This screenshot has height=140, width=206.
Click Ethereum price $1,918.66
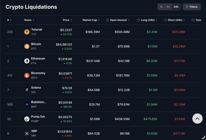tap(65, 59)
